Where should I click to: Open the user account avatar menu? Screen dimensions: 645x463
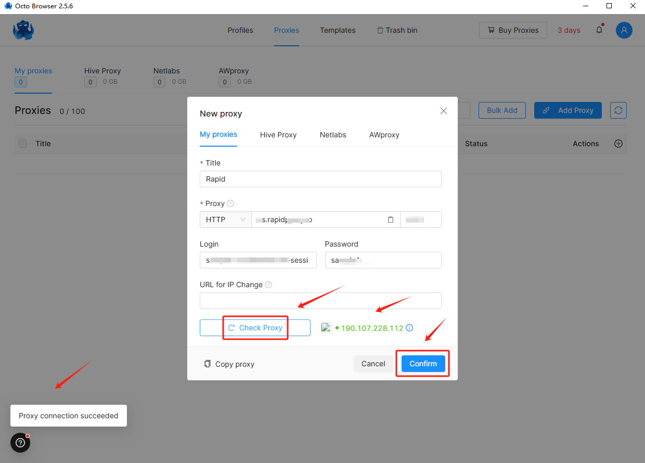point(624,30)
